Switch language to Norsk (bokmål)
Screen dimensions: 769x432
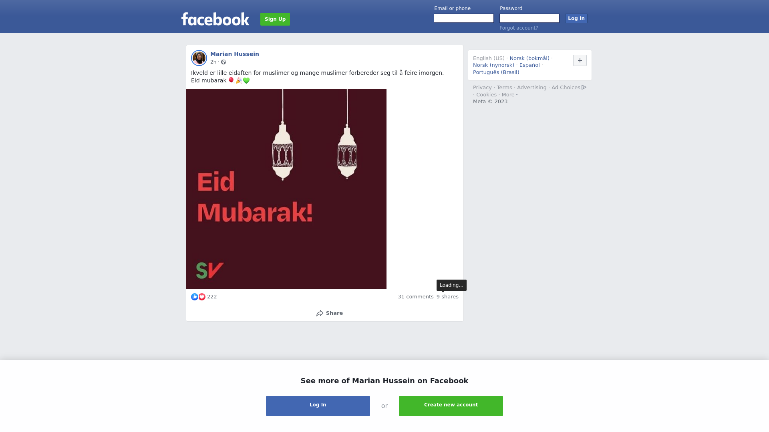[x=529, y=58]
